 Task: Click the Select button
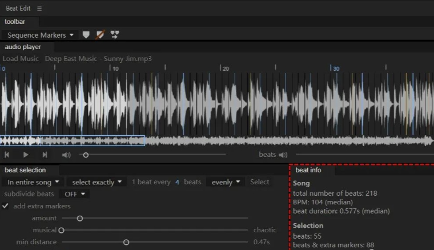260,182
